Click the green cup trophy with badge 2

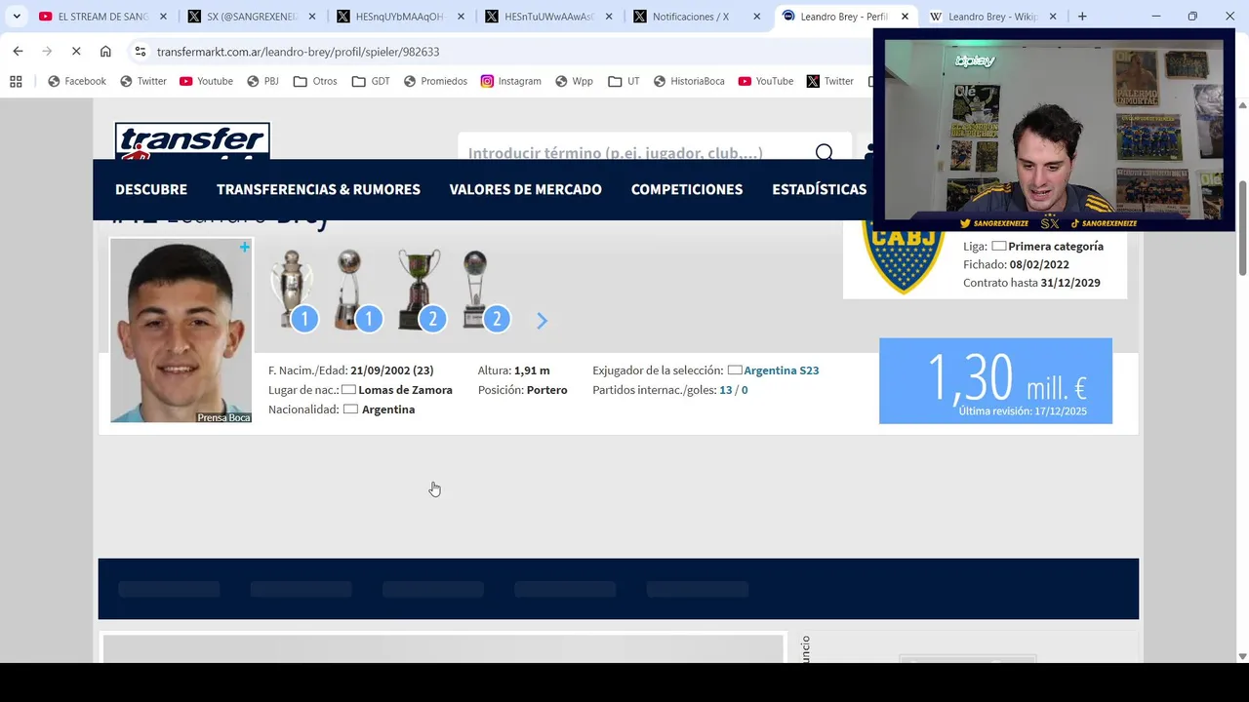tap(421, 291)
